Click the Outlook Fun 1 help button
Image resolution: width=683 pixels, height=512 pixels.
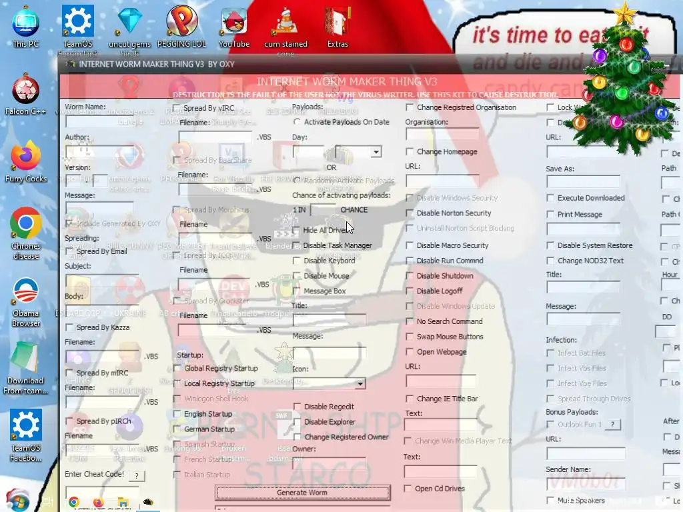613,425
